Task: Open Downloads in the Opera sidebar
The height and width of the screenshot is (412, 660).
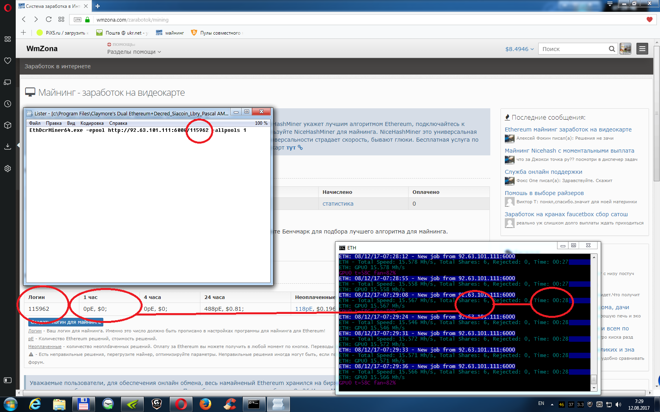Action: (x=7, y=147)
